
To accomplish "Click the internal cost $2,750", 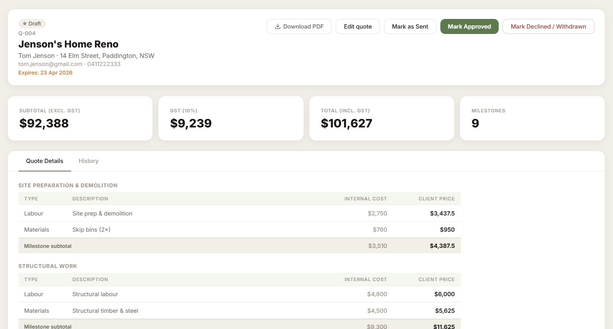I will pos(377,214).
